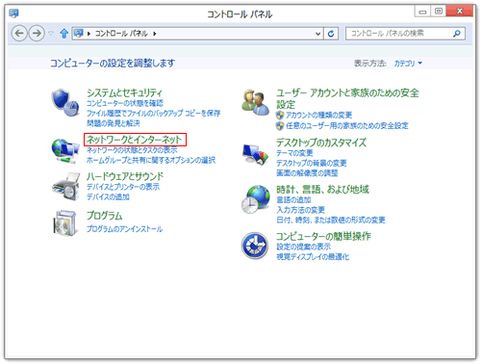The image size is (481, 364).
Task: Open 入力方法の変更 link
Action: pos(300,210)
